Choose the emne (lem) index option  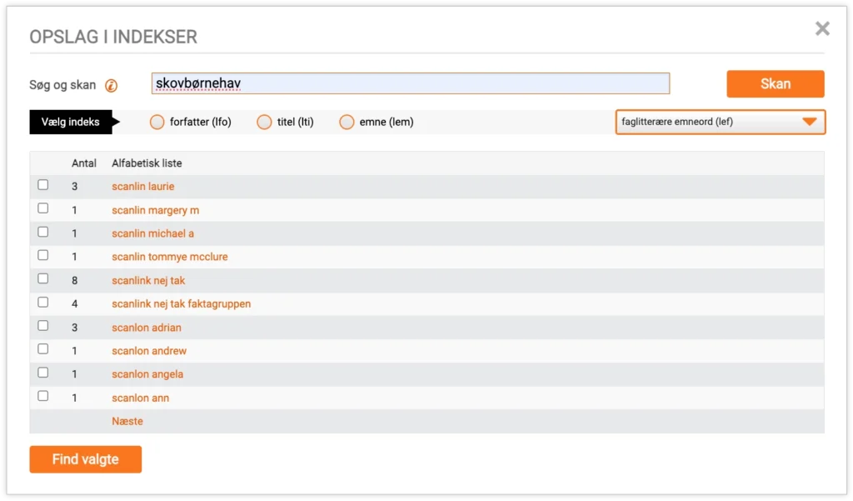(x=347, y=123)
